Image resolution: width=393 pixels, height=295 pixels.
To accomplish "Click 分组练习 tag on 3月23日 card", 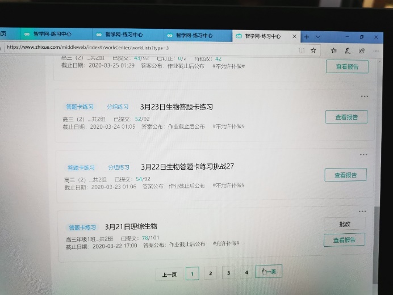I will coord(118,107).
